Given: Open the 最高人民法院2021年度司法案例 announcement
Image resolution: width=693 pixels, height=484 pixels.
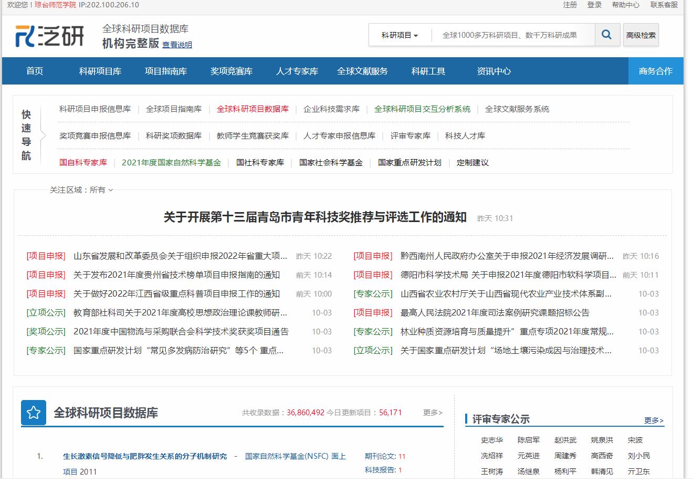Looking at the screenshot, I should tap(495, 313).
